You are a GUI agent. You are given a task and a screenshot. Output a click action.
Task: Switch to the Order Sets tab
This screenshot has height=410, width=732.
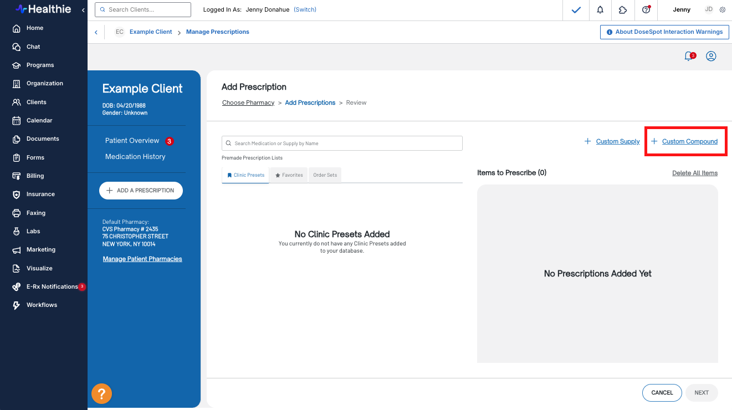point(325,175)
